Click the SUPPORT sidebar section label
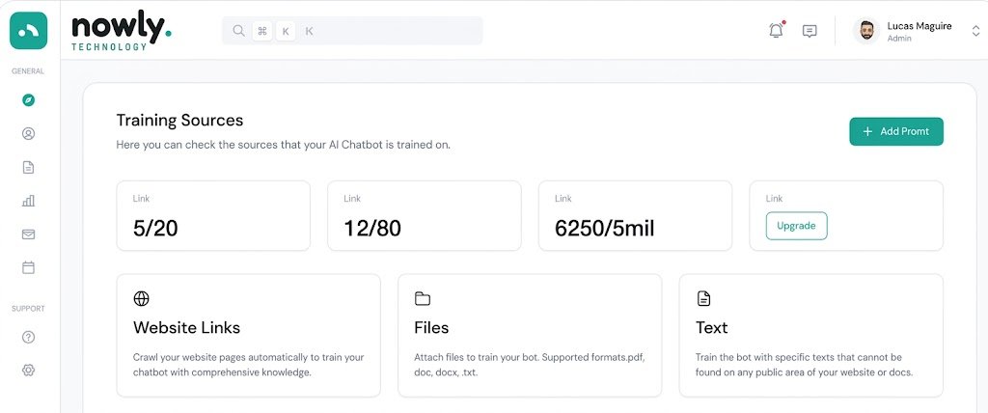 click(x=28, y=309)
